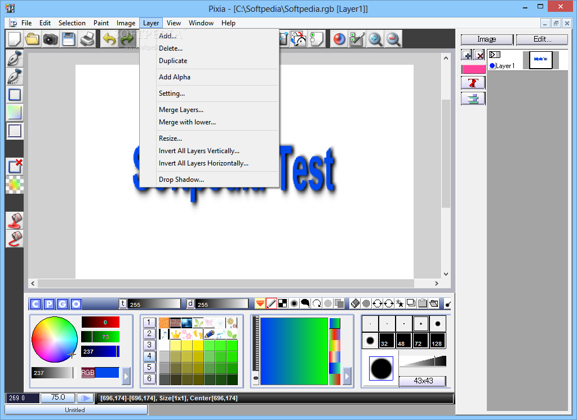
Task: Click the stacked layers align icon
Action: pyautogui.click(x=473, y=99)
